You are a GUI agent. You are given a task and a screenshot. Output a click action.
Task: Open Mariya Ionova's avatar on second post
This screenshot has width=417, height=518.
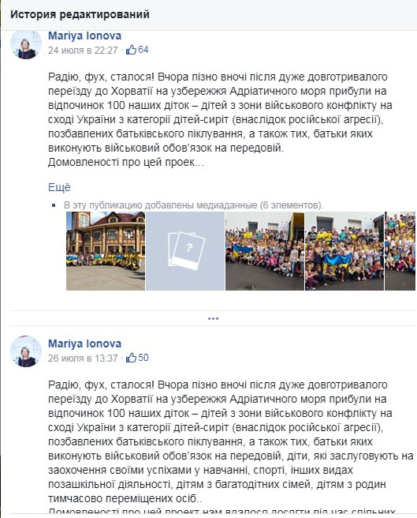click(x=26, y=351)
